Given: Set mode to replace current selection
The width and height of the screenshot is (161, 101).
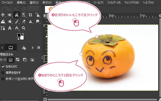Looking at the screenshot, I should [x=10, y=60].
